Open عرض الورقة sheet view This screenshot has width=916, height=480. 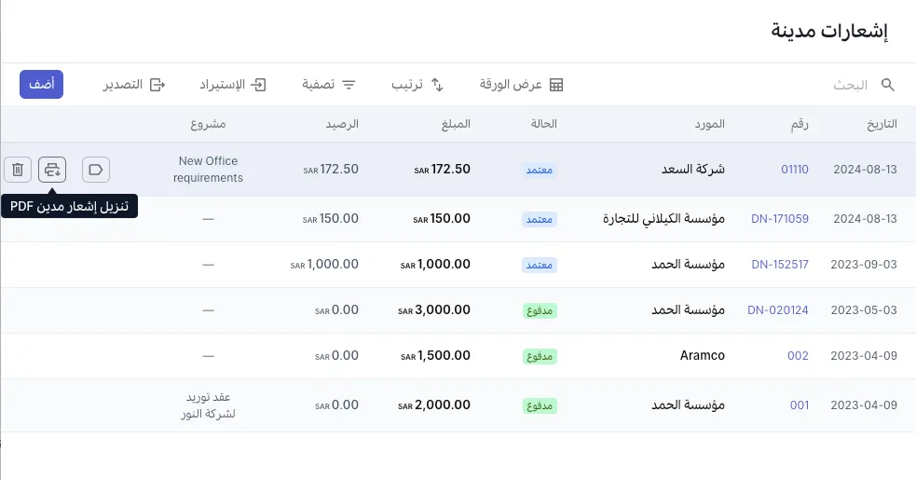pos(521,85)
